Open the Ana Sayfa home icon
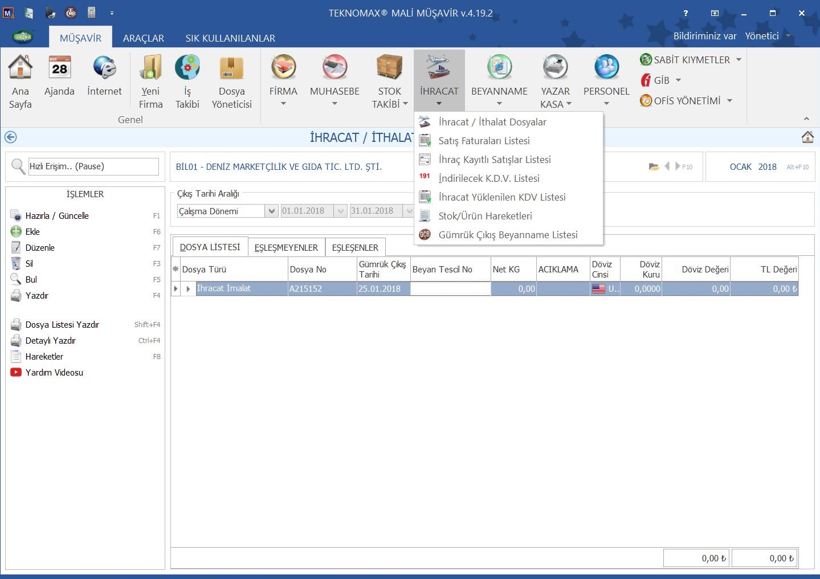The image size is (820, 579). click(x=20, y=68)
